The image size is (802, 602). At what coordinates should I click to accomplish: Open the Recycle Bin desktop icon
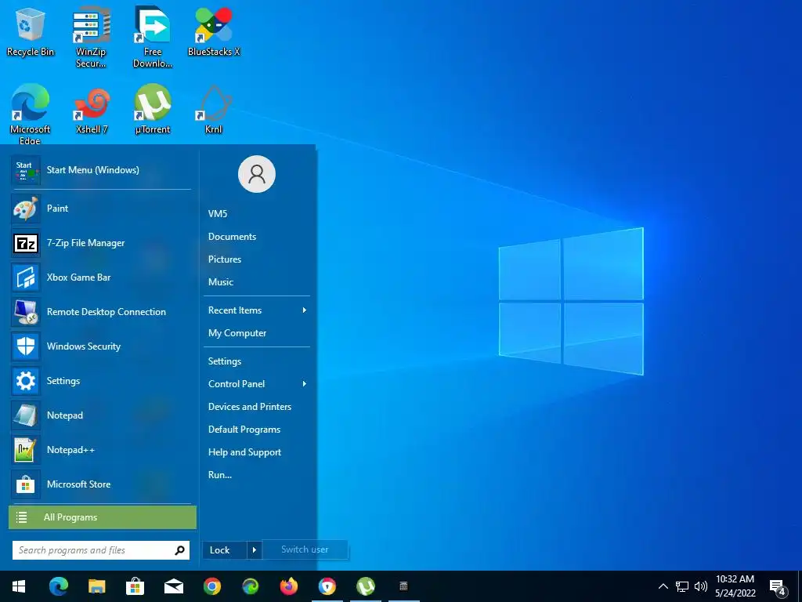tap(31, 31)
